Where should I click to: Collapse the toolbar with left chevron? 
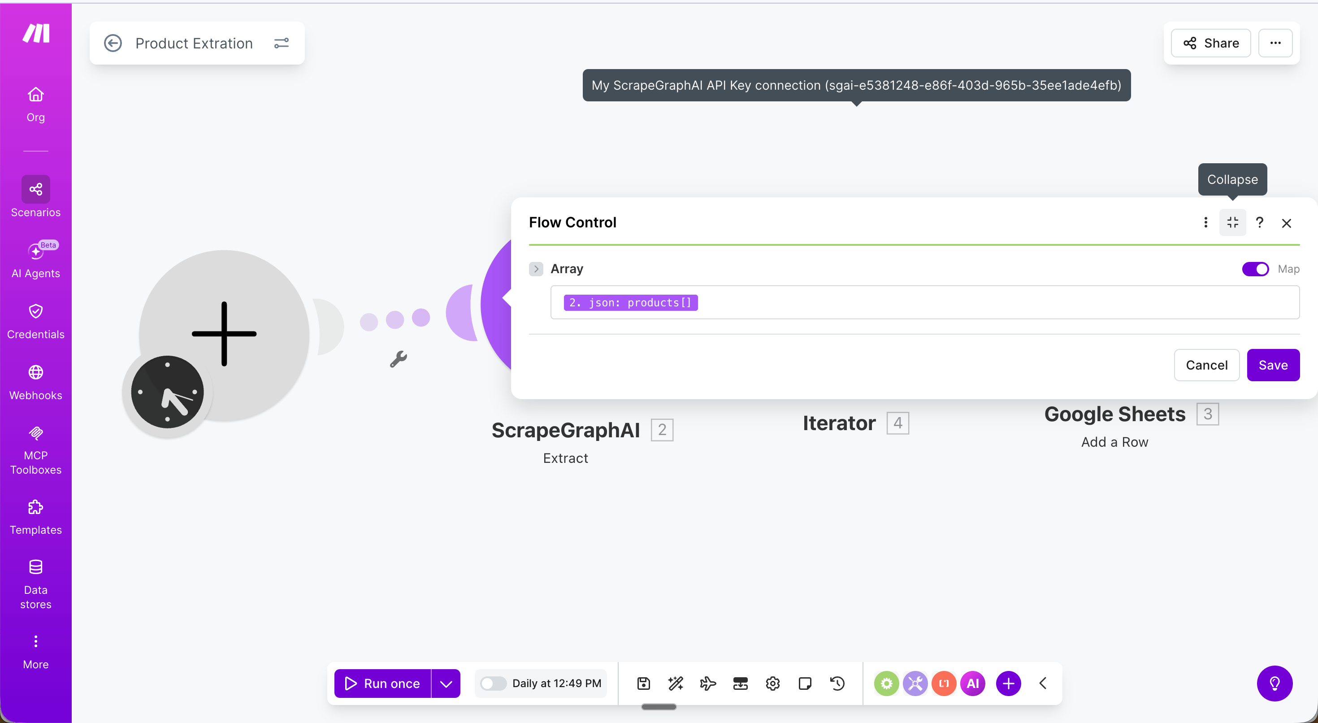click(1043, 684)
